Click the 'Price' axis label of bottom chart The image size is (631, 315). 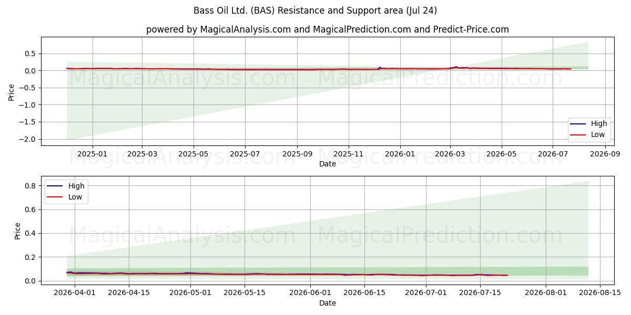coord(18,231)
